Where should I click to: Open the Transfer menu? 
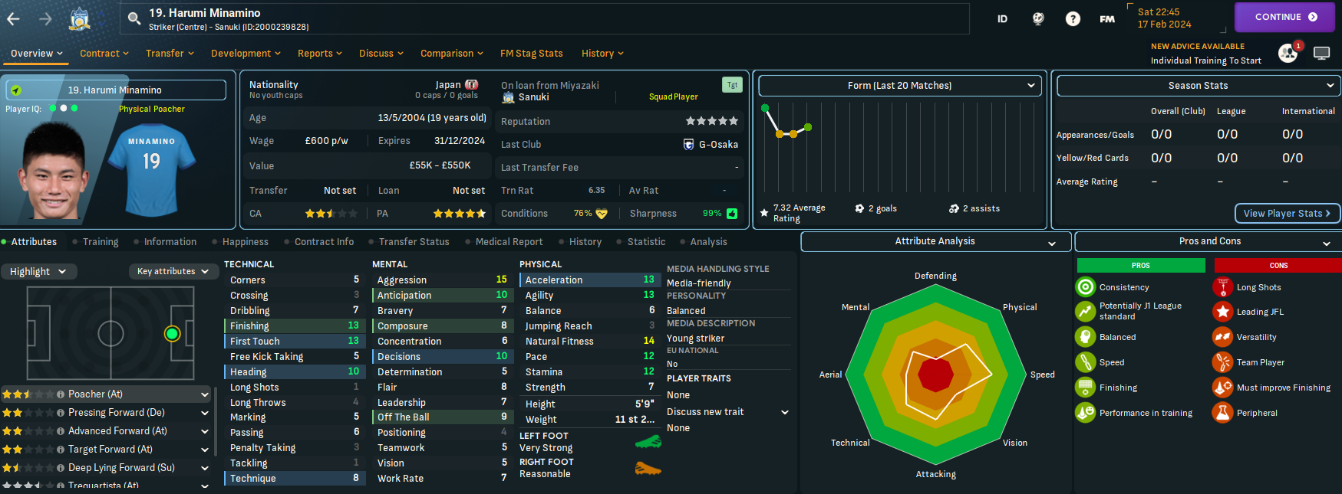pos(170,54)
